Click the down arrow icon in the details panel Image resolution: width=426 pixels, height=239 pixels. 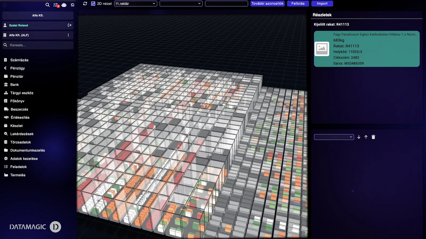[359, 137]
